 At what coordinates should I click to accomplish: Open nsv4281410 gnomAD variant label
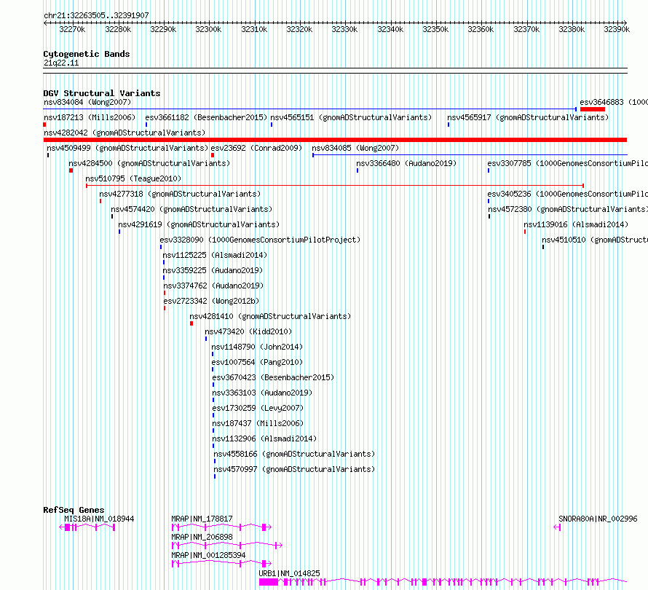point(270,316)
